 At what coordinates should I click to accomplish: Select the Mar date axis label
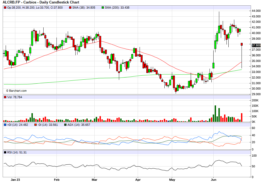click(x=94, y=179)
